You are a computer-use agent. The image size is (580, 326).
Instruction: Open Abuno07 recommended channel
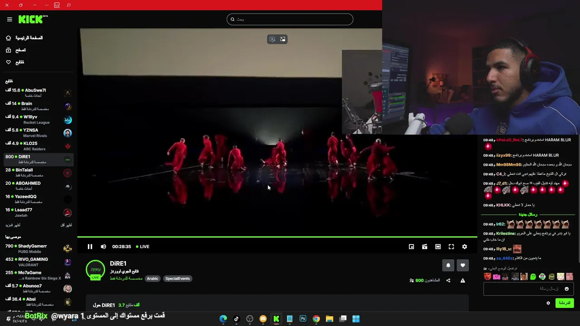[39, 288]
